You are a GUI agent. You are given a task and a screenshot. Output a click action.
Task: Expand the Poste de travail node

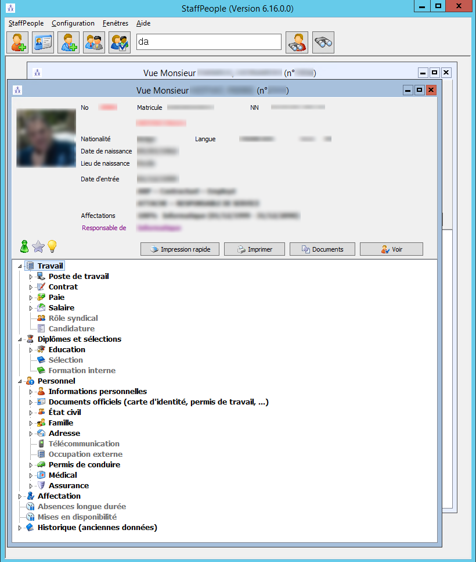click(31, 277)
